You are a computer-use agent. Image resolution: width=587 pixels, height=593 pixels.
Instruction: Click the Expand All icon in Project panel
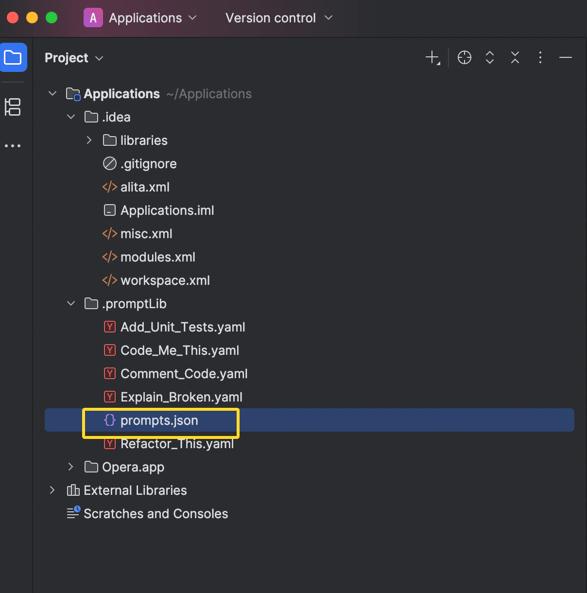490,57
